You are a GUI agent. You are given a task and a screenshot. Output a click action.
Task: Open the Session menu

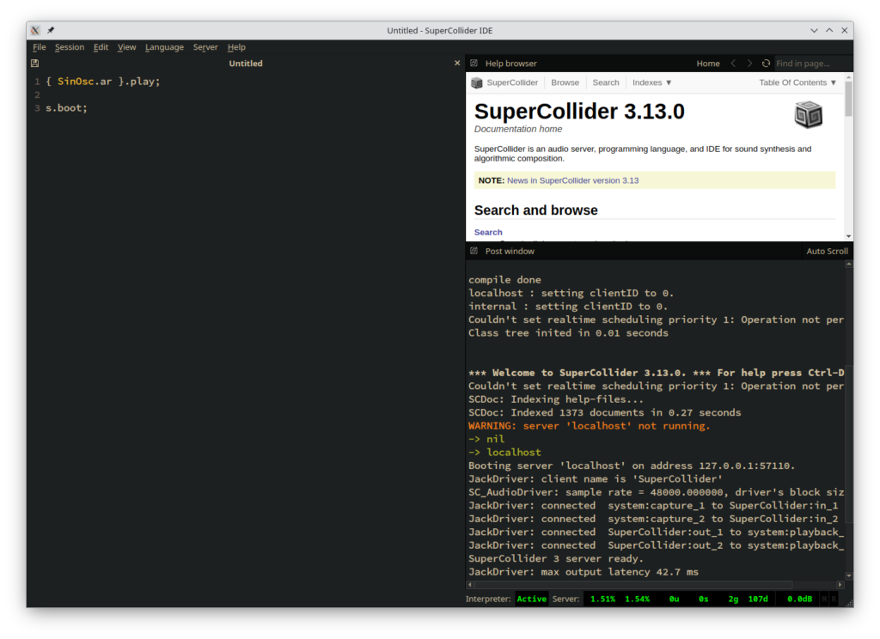tap(70, 47)
